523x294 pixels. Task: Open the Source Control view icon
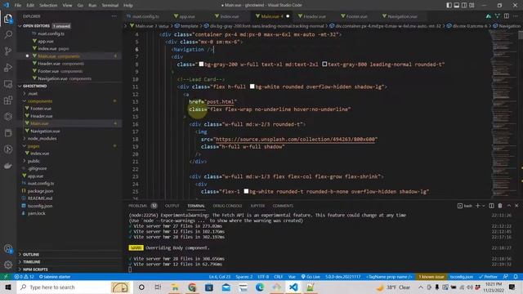[8, 51]
